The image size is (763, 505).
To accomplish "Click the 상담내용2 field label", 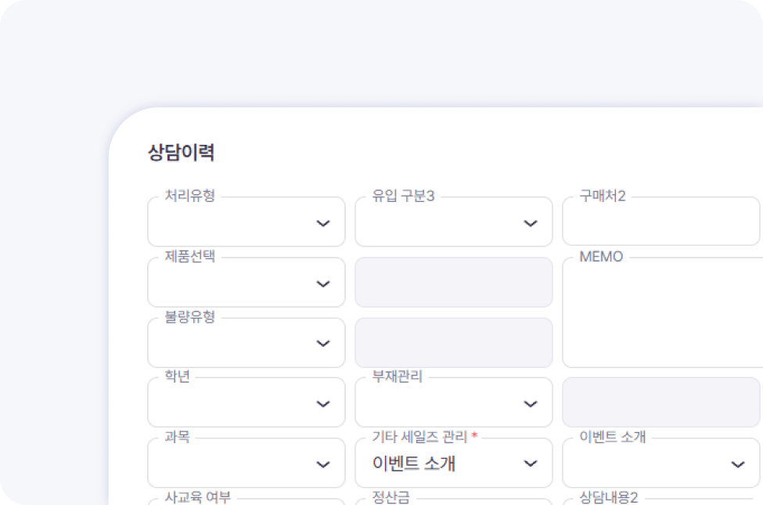I will [x=609, y=497].
